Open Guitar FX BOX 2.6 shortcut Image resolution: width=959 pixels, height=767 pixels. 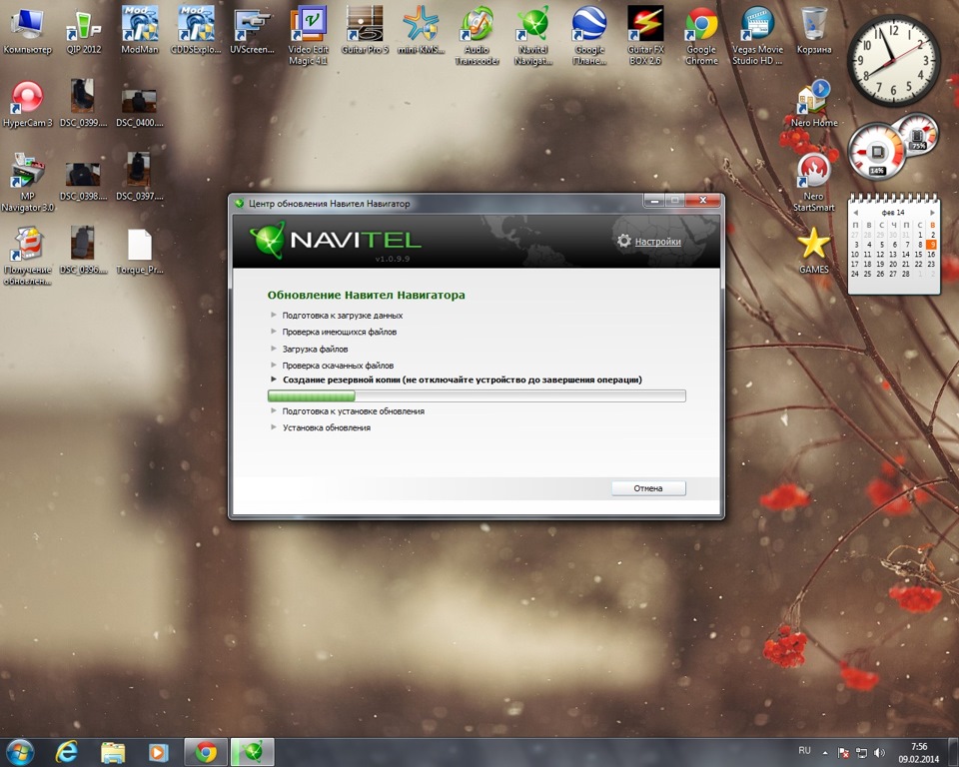pyautogui.click(x=645, y=37)
